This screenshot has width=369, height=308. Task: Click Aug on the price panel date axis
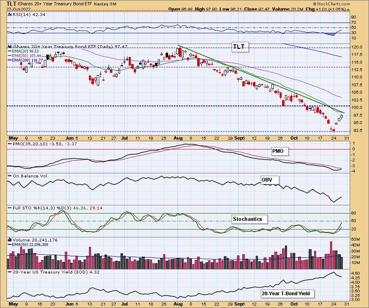pos(178,138)
